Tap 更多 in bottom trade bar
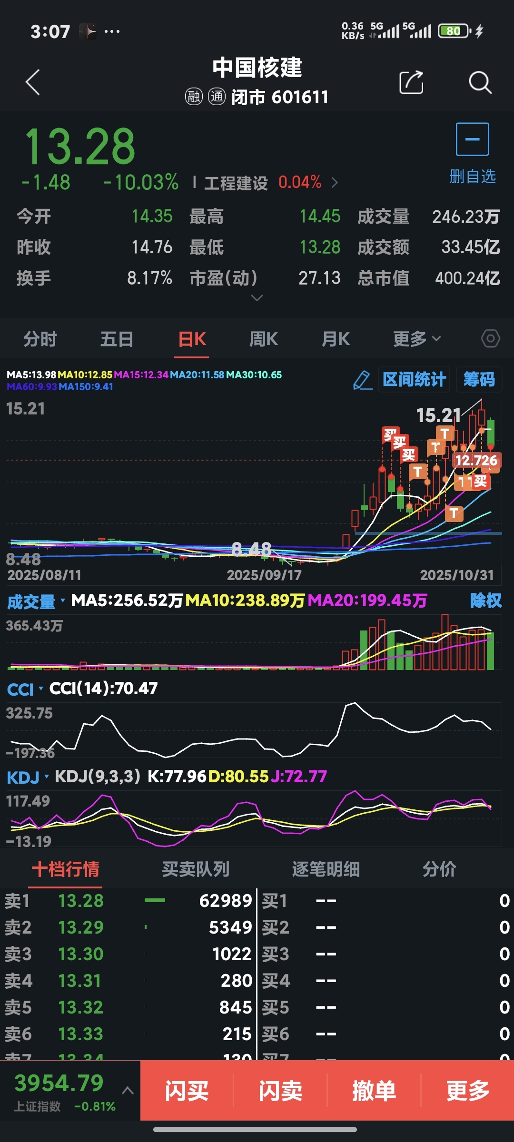Viewport: 514px width, 1142px height. point(468,1090)
